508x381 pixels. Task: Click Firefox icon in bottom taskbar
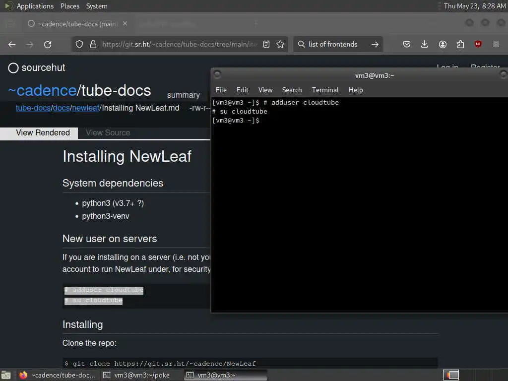(23, 375)
